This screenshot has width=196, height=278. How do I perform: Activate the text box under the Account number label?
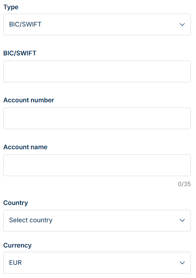click(x=97, y=118)
